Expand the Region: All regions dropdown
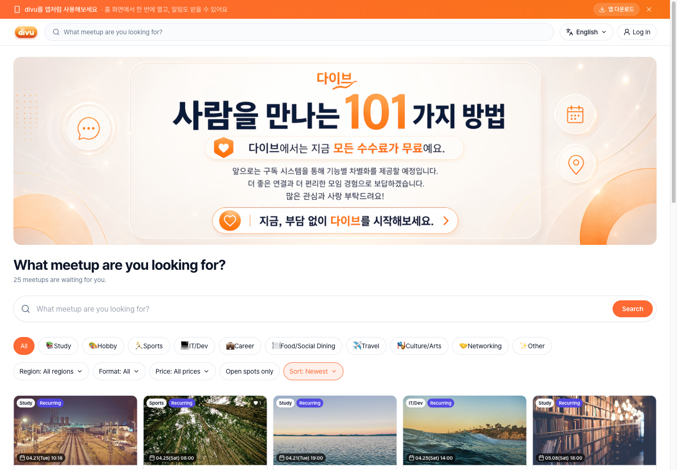The image size is (677, 470). coord(51,371)
